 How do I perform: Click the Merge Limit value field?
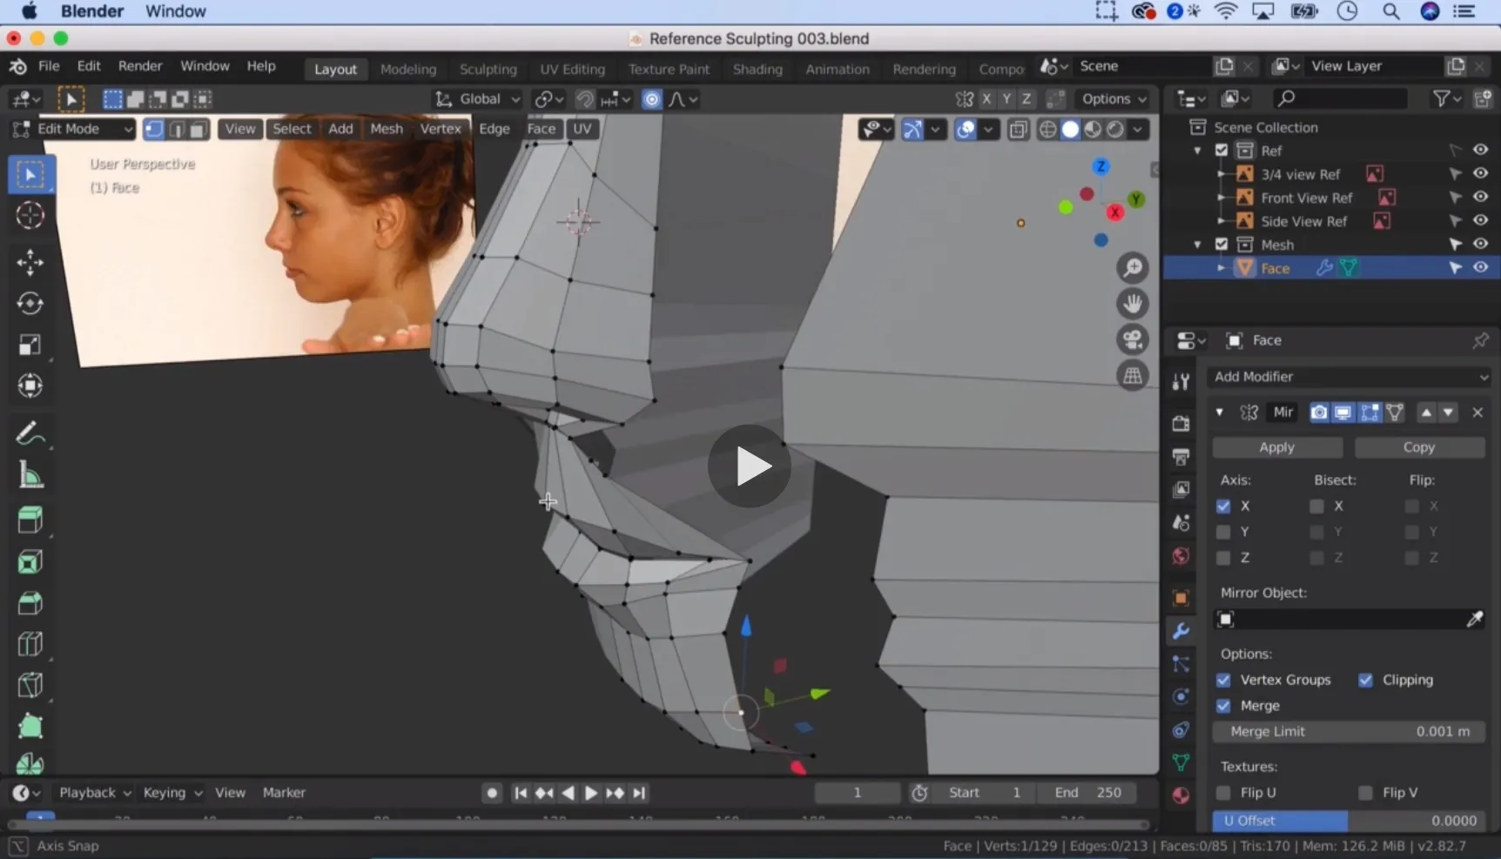pos(1348,731)
